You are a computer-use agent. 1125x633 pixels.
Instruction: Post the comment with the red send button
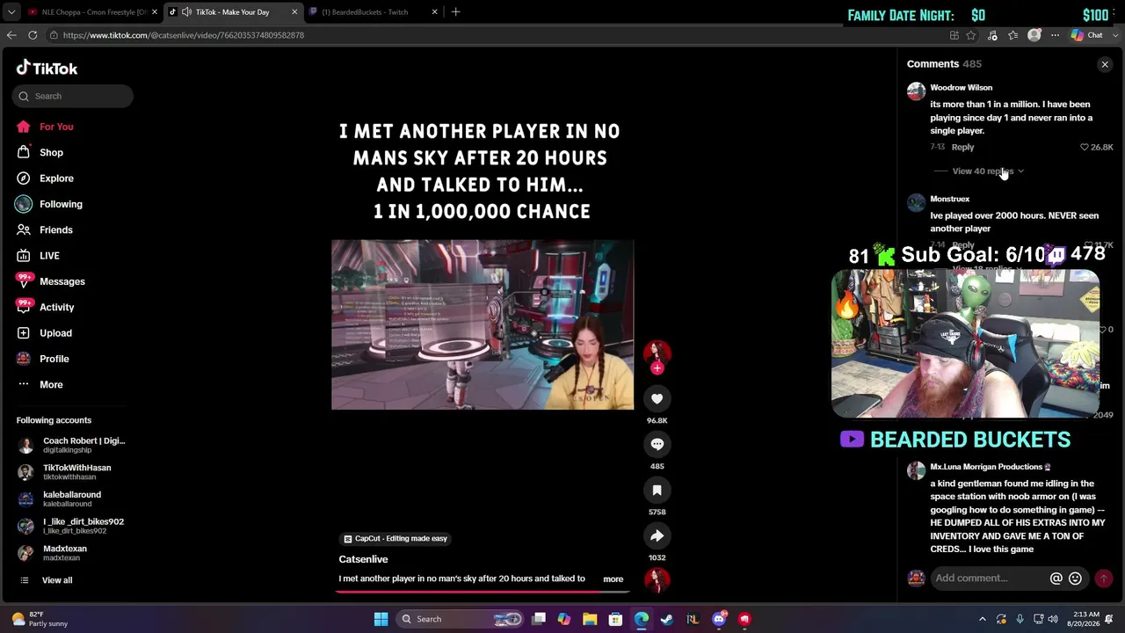pyautogui.click(x=1104, y=578)
